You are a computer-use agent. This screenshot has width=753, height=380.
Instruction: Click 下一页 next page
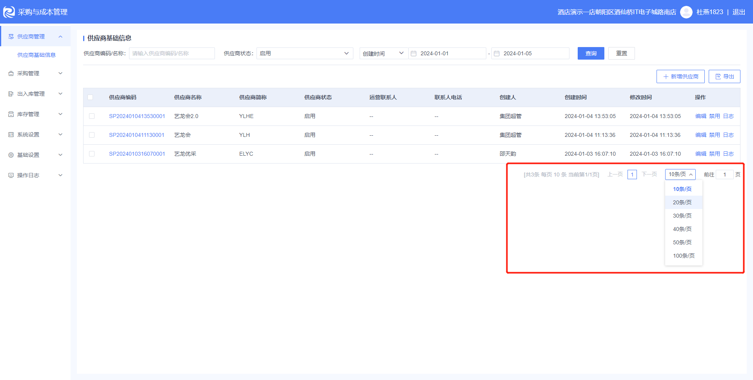[x=649, y=175]
